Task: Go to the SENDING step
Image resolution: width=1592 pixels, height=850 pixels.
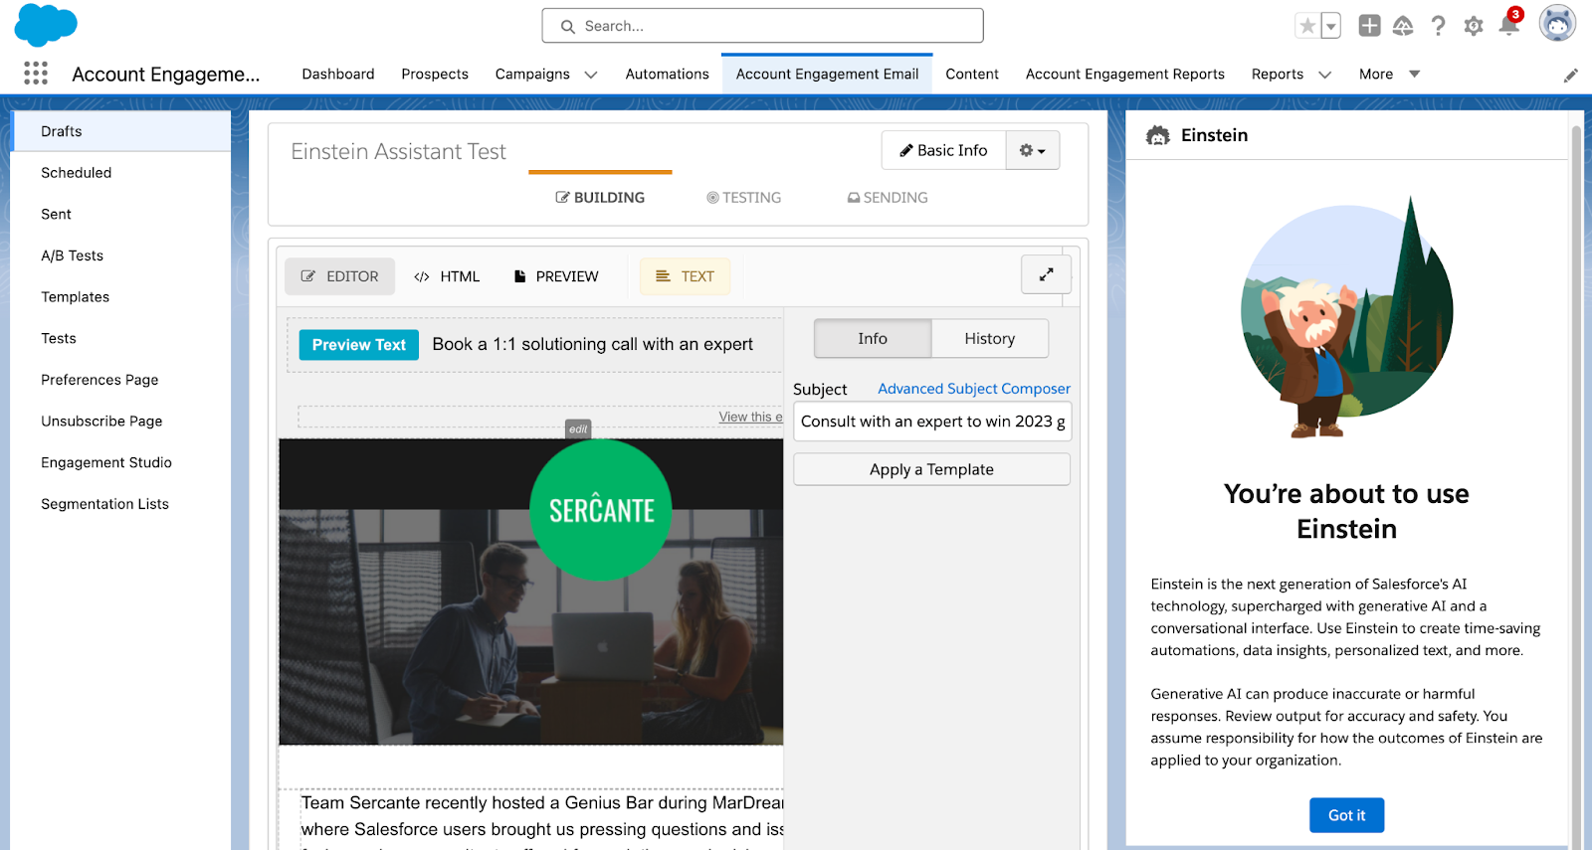Action: [888, 197]
